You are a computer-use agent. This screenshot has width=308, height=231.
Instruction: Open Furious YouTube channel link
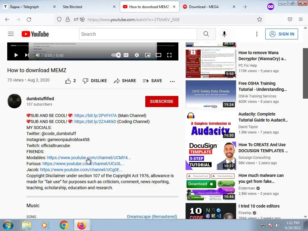(x=84, y=164)
